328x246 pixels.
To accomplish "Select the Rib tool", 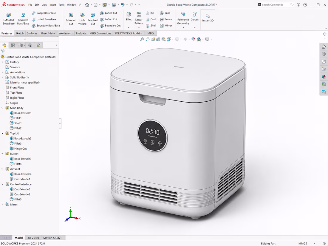I will [x=150, y=13].
